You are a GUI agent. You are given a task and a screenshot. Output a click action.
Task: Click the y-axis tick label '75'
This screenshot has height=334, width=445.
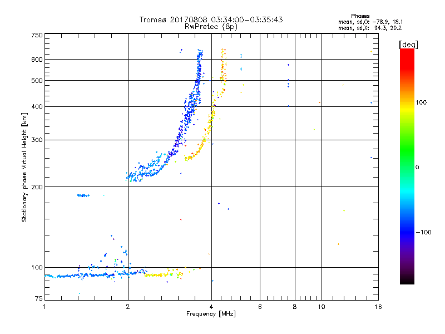39,298
